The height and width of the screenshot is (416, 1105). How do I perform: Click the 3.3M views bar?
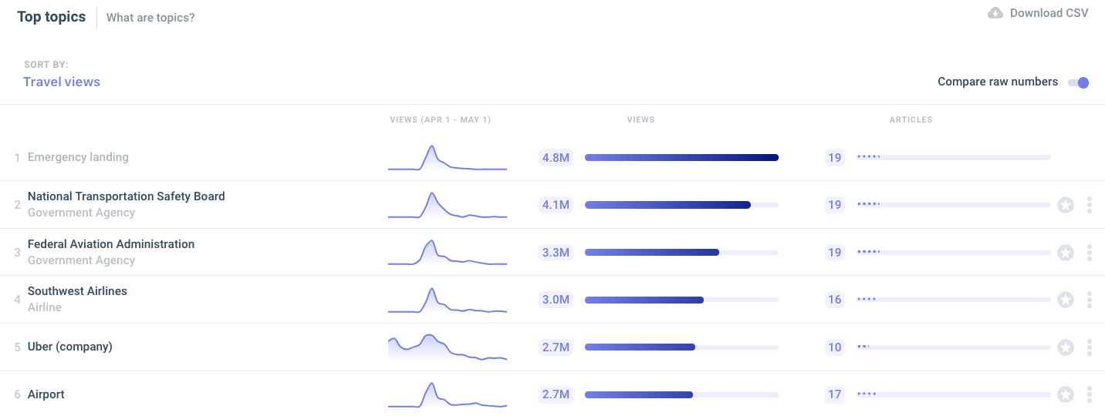coord(681,252)
